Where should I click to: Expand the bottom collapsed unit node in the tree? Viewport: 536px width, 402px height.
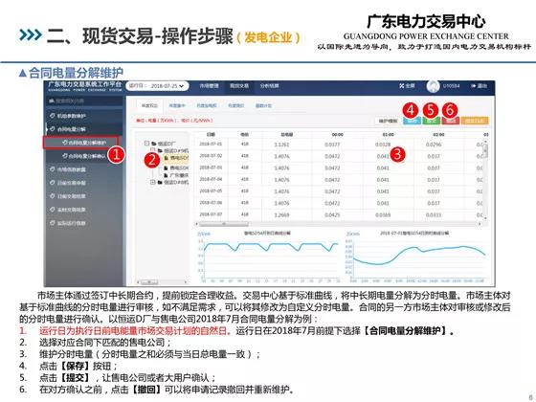152,183
